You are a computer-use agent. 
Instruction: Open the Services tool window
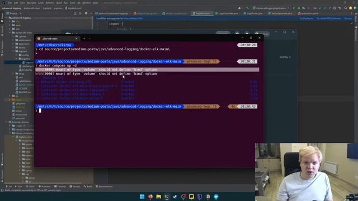(75, 186)
